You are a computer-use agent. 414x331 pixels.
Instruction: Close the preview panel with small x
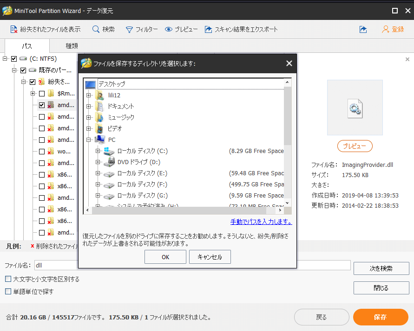coord(407,59)
